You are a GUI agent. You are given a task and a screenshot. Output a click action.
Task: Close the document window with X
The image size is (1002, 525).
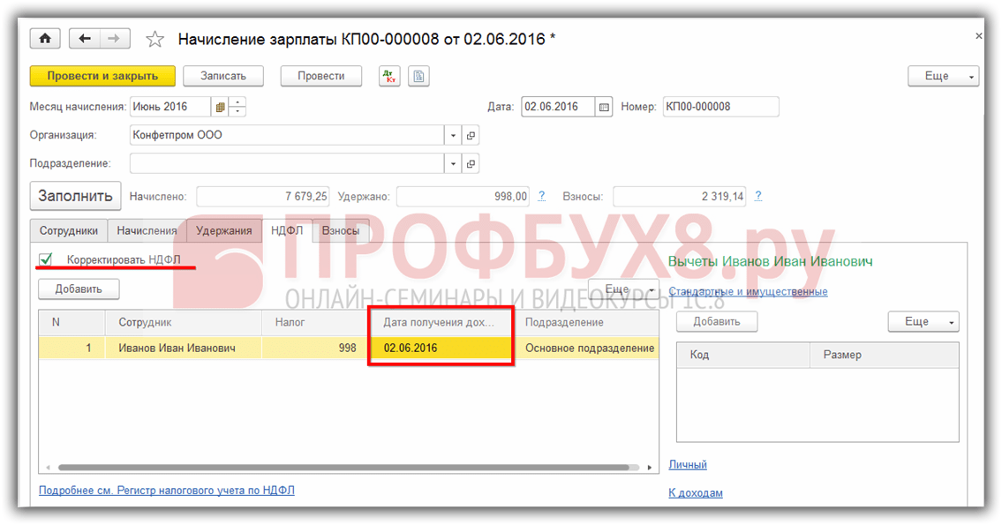978,36
